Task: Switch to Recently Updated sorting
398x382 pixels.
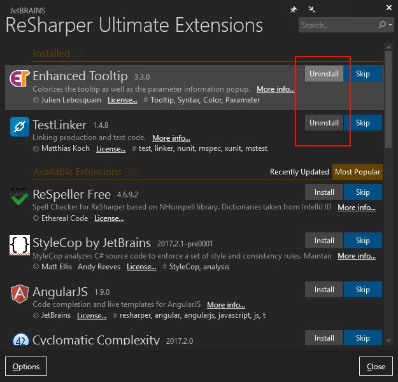Action: click(299, 172)
